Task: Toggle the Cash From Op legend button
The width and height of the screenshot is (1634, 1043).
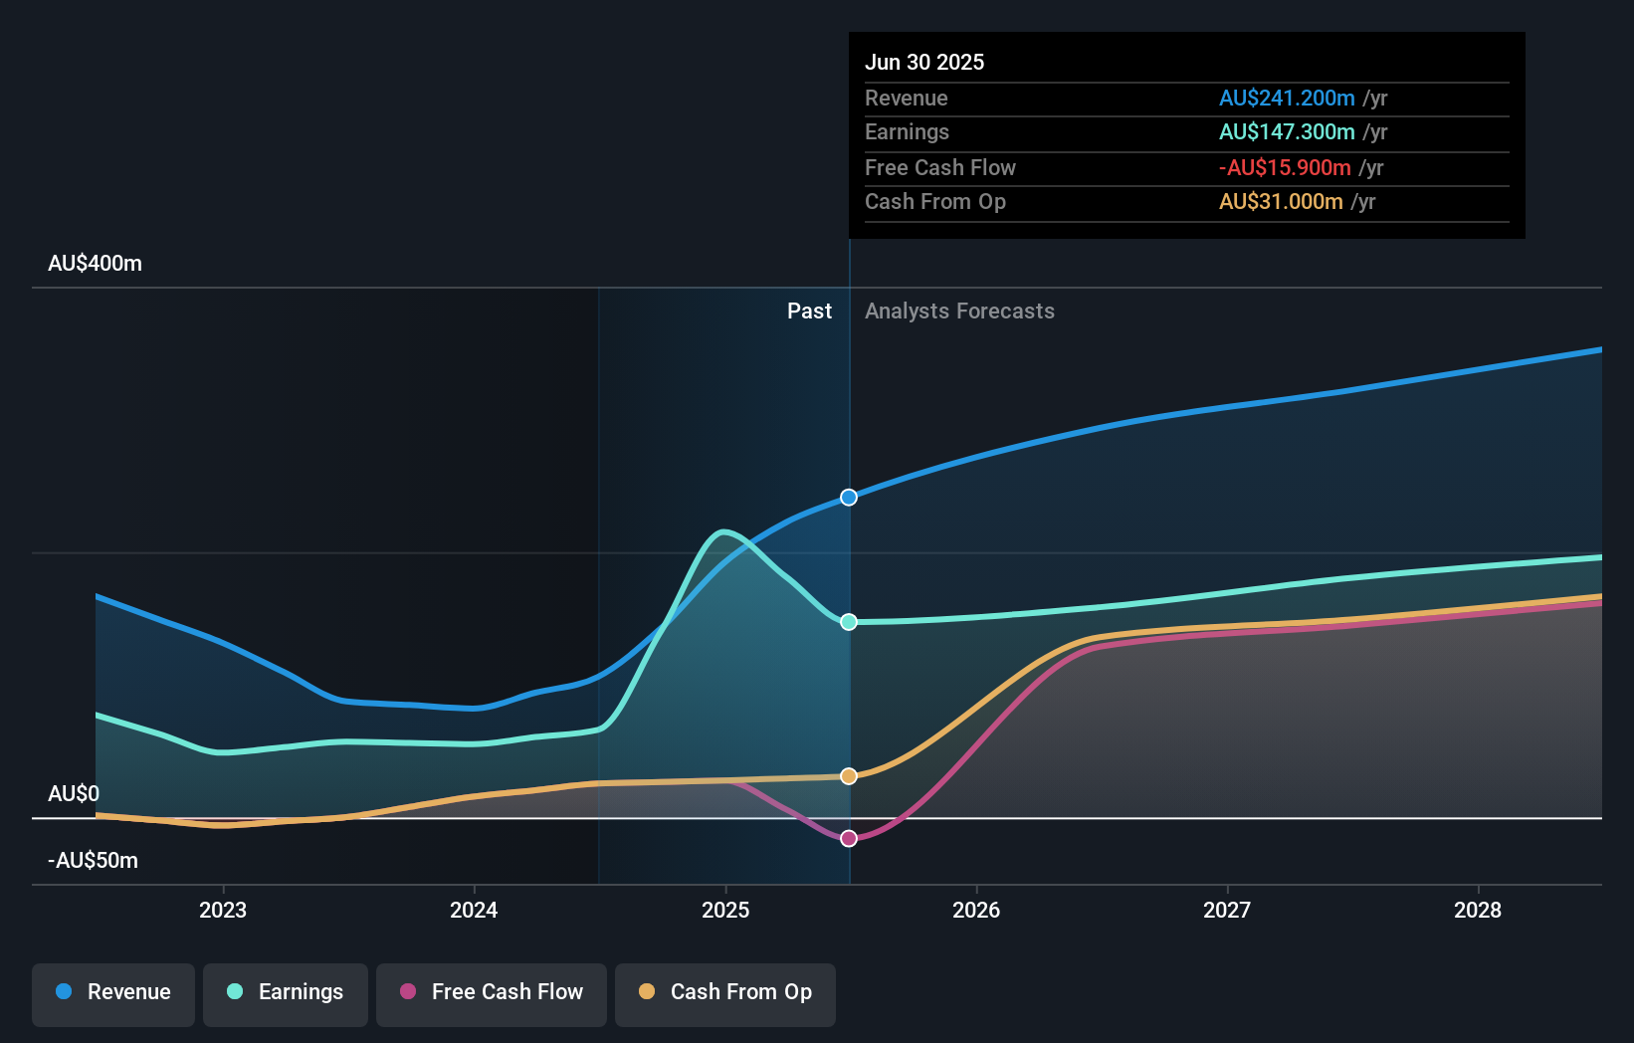Action: (725, 994)
